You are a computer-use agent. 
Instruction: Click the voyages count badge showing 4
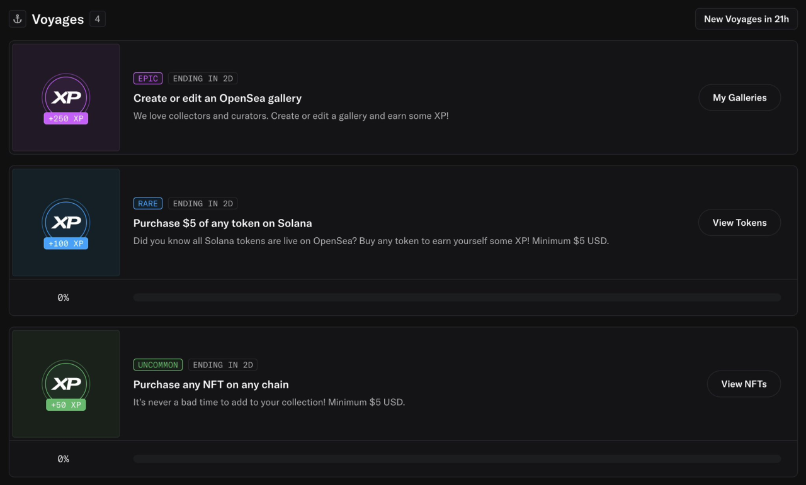tap(98, 19)
